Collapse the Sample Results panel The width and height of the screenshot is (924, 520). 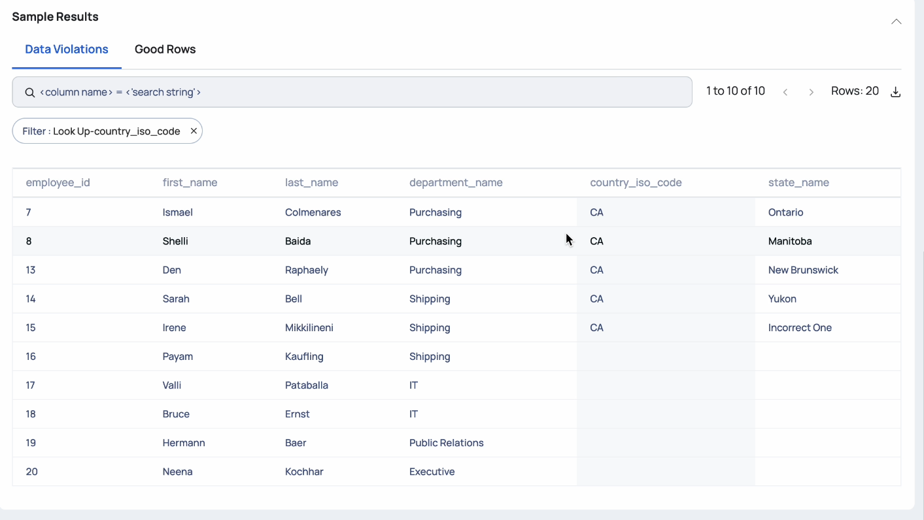896,22
